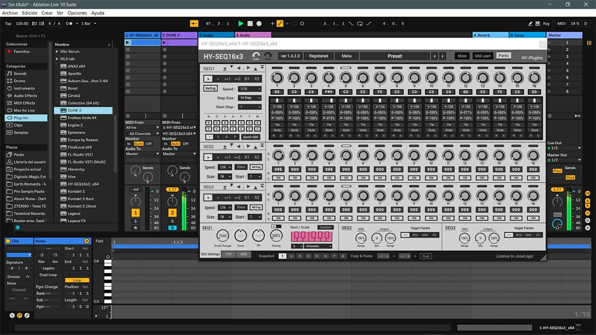Click the red Panic button
The width and height of the screenshot is (596, 335).
[504, 56]
